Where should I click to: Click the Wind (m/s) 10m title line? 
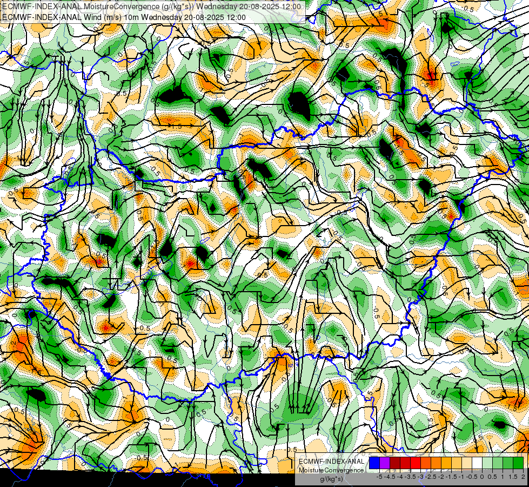click(x=124, y=17)
